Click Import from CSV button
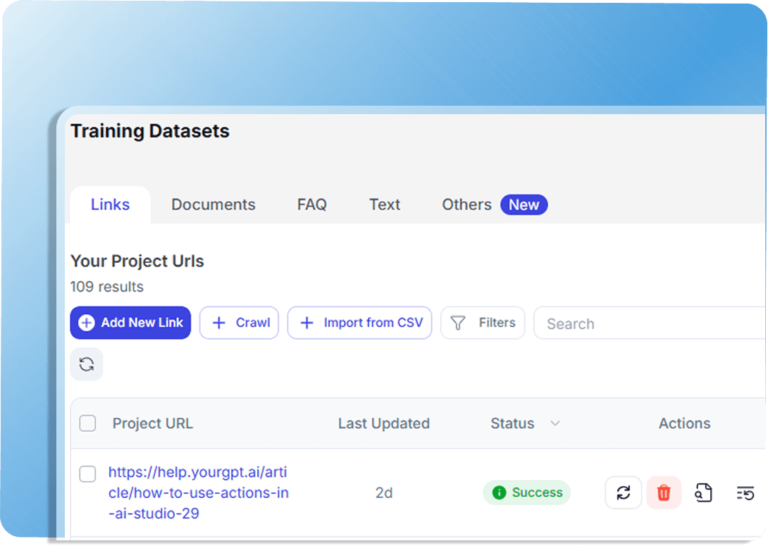Image resolution: width=768 pixels, height=546 pixels. point(359,323)
